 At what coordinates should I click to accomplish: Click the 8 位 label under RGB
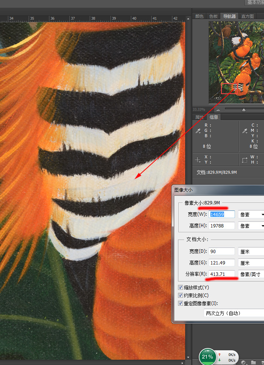[x=207, y=146]
